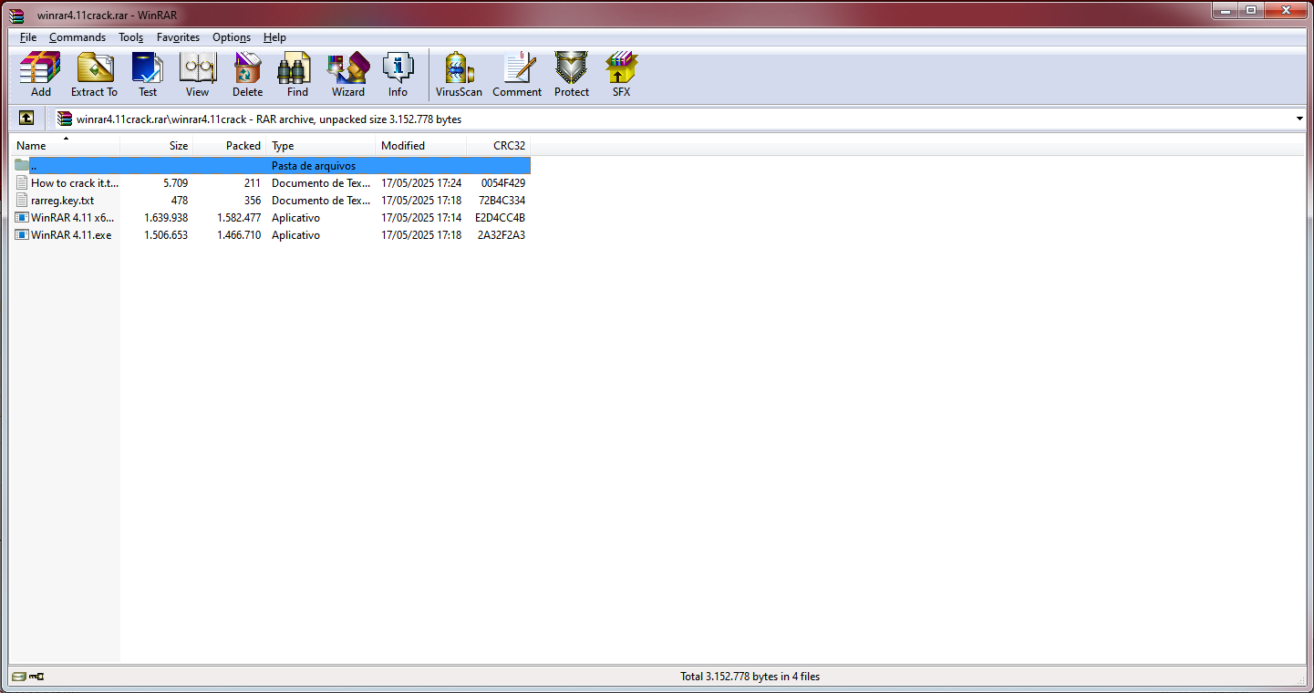Expand the address bar path dropdown

pyautogui.click(x=1299, y=119)
